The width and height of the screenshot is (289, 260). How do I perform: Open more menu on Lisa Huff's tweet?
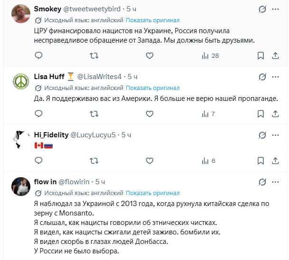pos(276,77)
